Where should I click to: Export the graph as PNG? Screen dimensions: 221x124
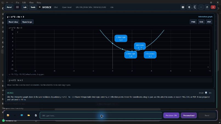193,22
